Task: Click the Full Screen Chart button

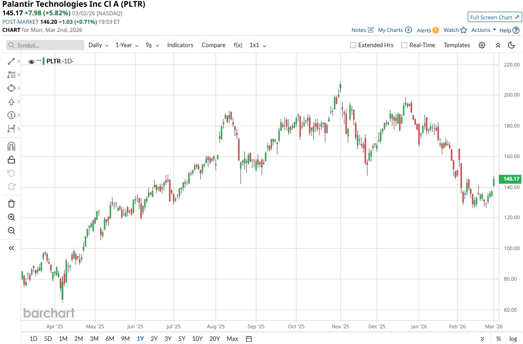Action: click(494, 18)
